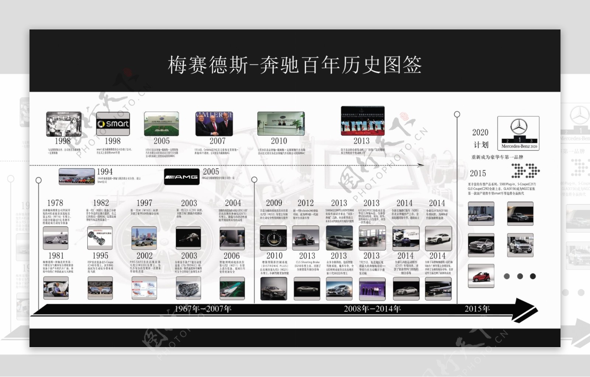The width and height of the screenshot is (590, 377).
Task: Open the red smart car thumbnail
Action: pos(481,276)
